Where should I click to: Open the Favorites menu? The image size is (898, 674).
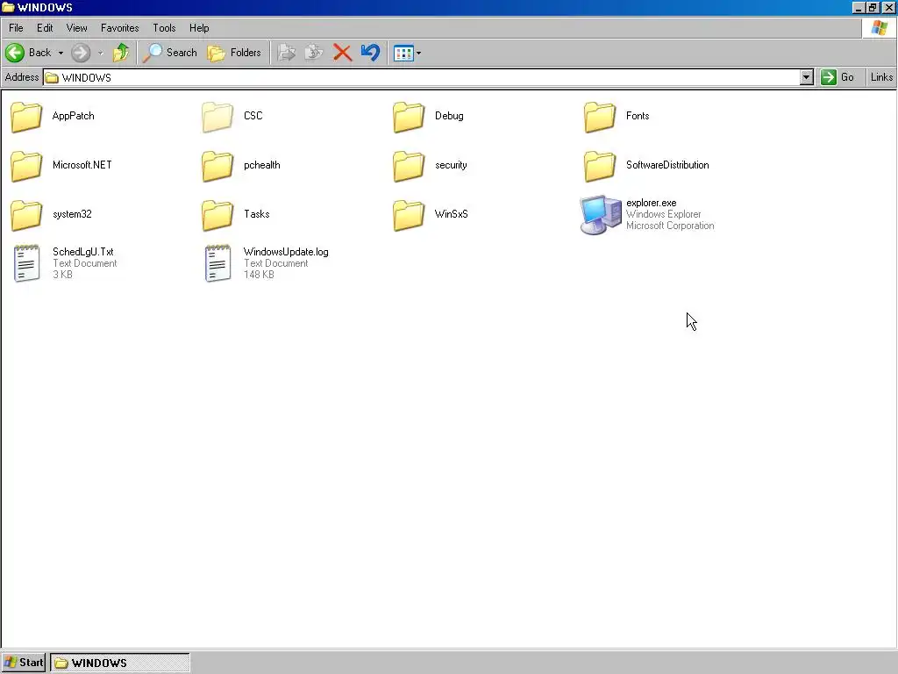coord(119,27)
